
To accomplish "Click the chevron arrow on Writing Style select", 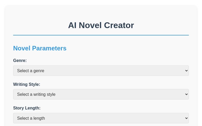I will click(x=186, y=94).
